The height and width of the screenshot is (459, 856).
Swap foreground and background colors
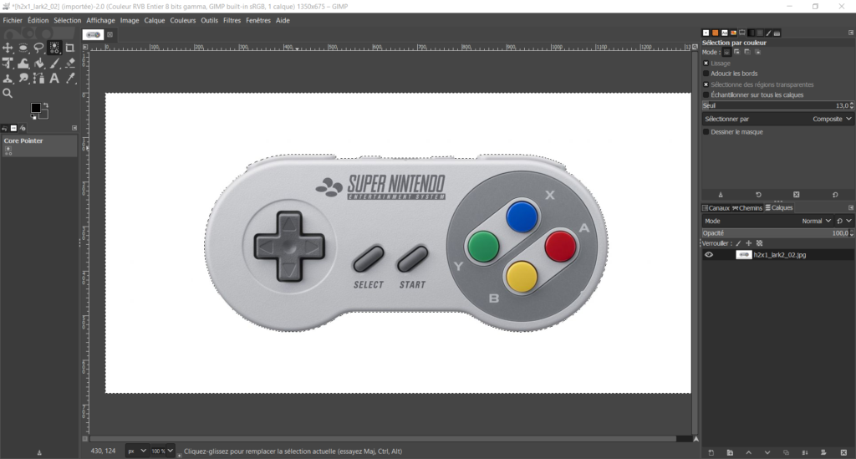point(46,105)
